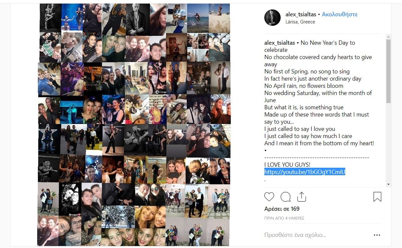Click the caption scrollbar thumb
The height and width of the screenshot is (248, 402).
coord(388,71)
